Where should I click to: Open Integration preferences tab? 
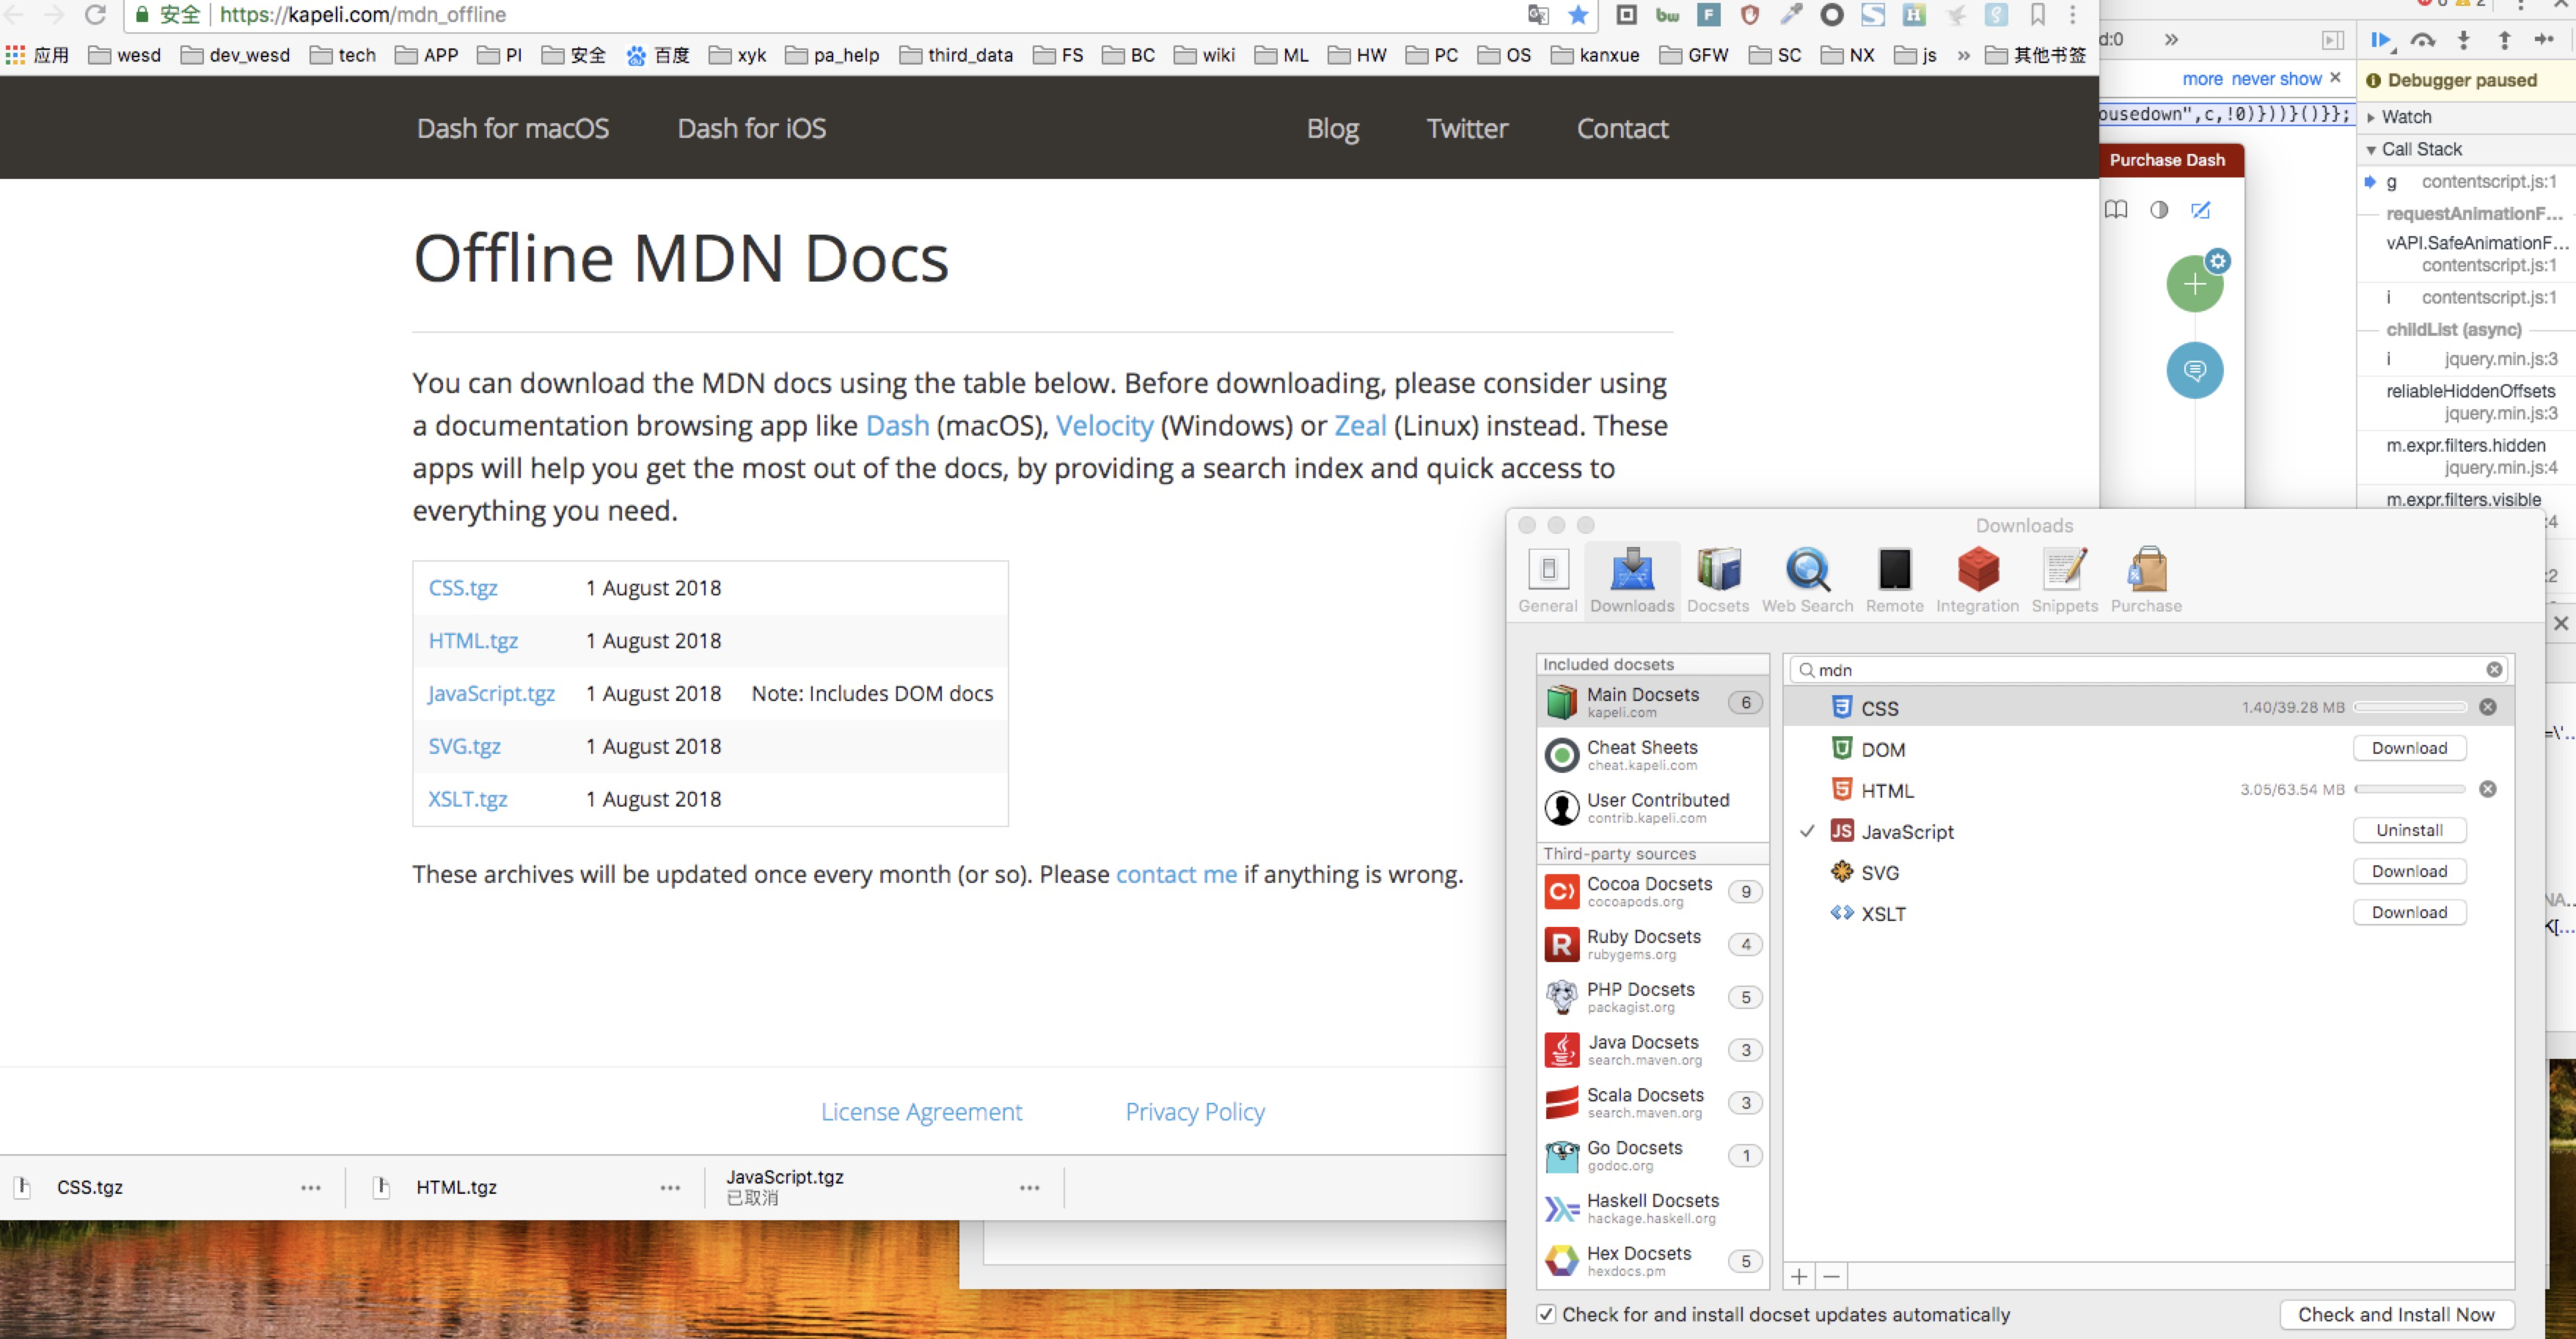pos(1977,581)
